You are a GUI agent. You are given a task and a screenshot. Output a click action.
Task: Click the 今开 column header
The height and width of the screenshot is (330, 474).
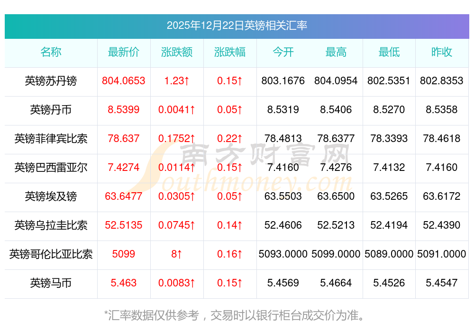283,52
